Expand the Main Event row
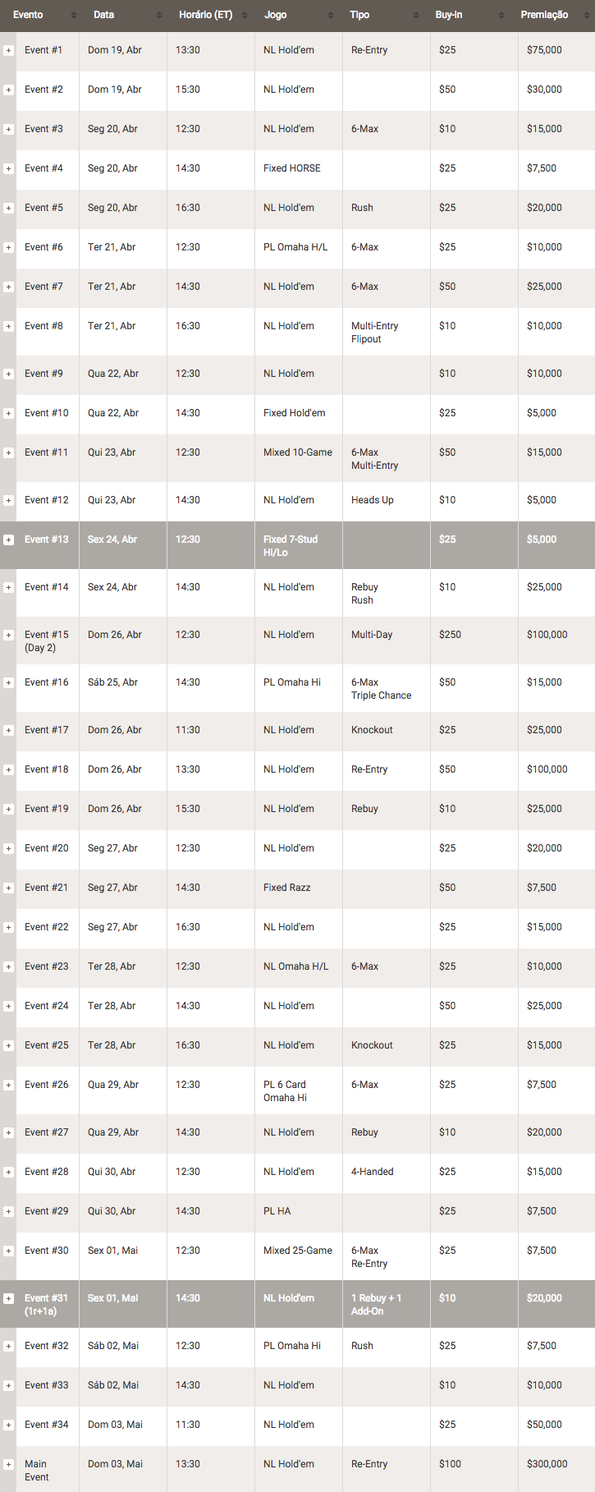This screenshot has height=1492, width=595. point(8,1465)
